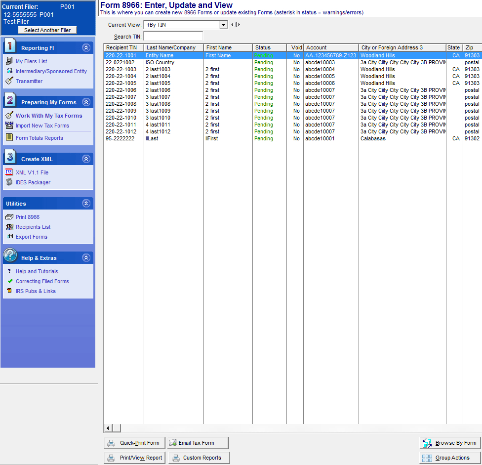Open Form Totals Reports link

40,138
